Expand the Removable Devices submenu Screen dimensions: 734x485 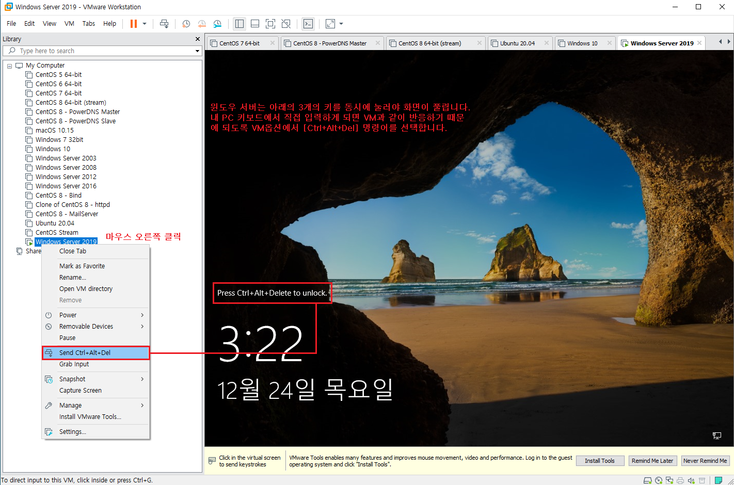click(x=96, y=327)
